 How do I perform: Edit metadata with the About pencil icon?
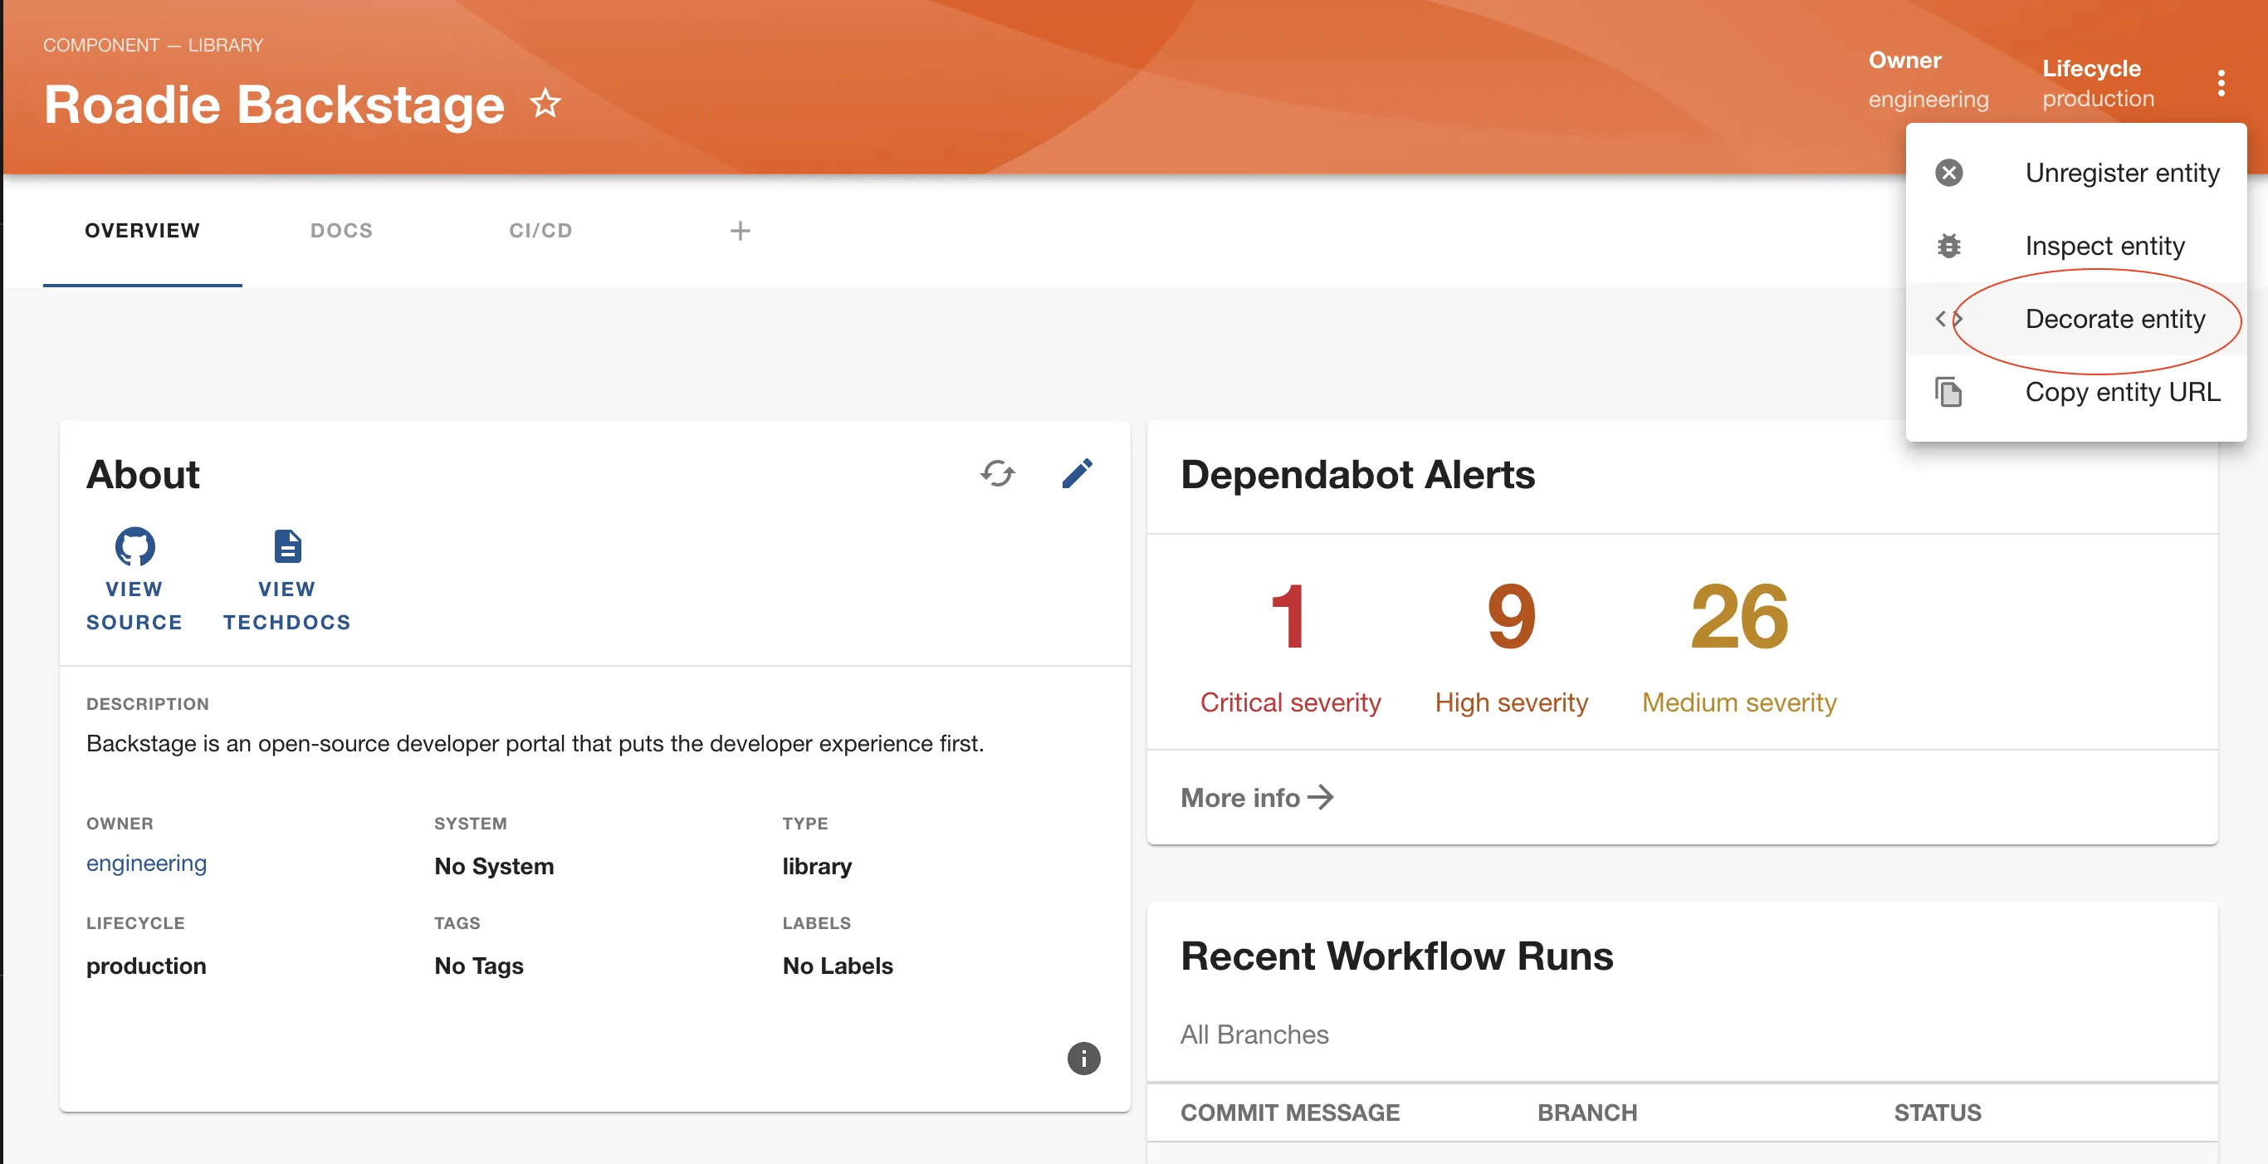click(1077, 474)
